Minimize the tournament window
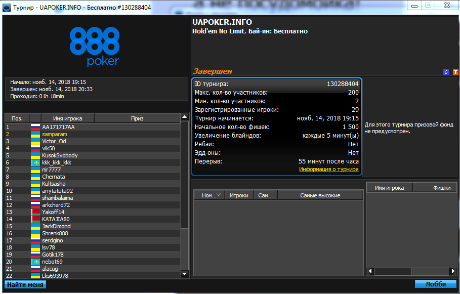 [414, 5]
